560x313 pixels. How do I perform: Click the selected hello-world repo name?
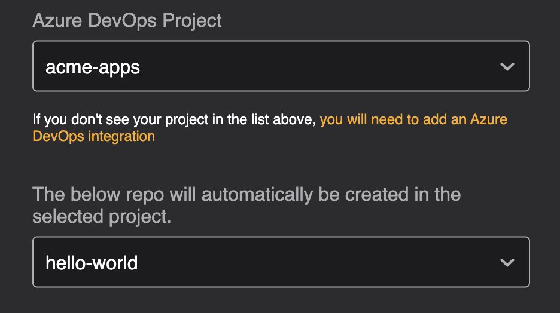pyautogui.click(x=92, y=263)
